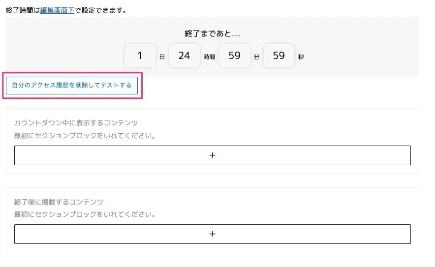
Task: Add block to countdown content section
Action: pyautogui.click(x=212, y=155)
